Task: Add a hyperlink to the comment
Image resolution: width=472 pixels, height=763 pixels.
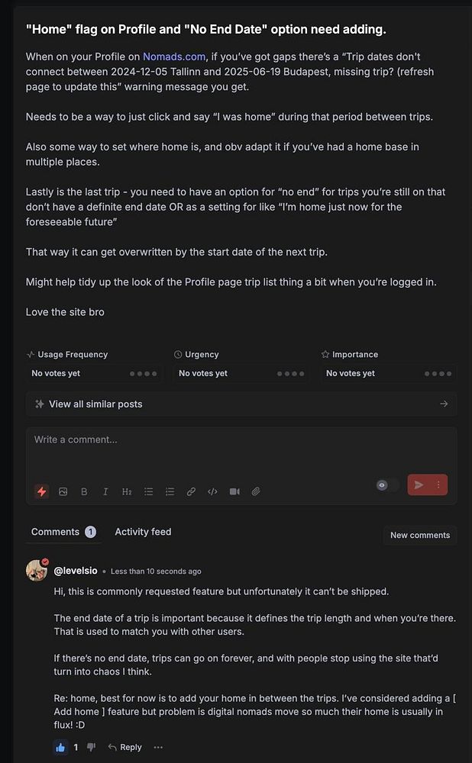Action: coord(192,491)
